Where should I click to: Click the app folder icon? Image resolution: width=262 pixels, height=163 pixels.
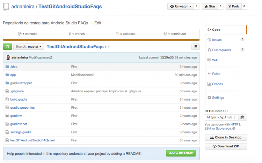tap(7, 75)
